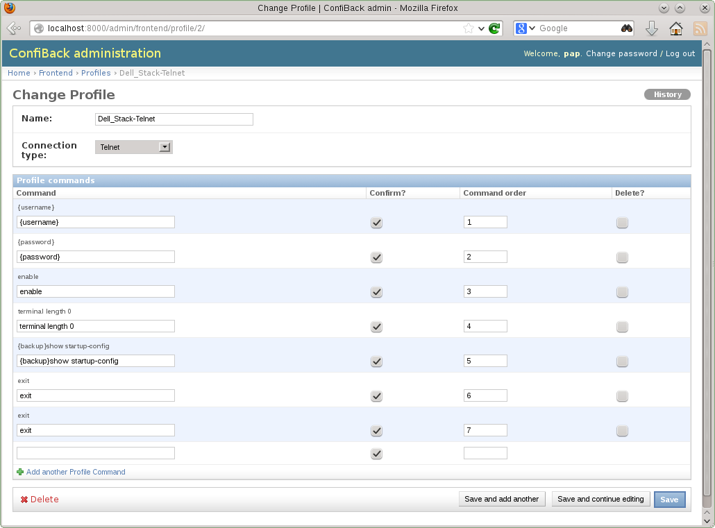
Task: Uncheck Confirm for the enable command
Action: point(376,292)
